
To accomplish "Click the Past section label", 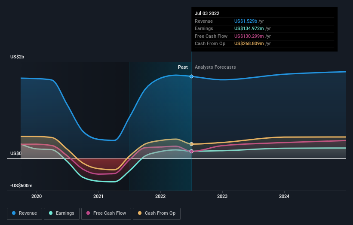I will pos(183,67).
